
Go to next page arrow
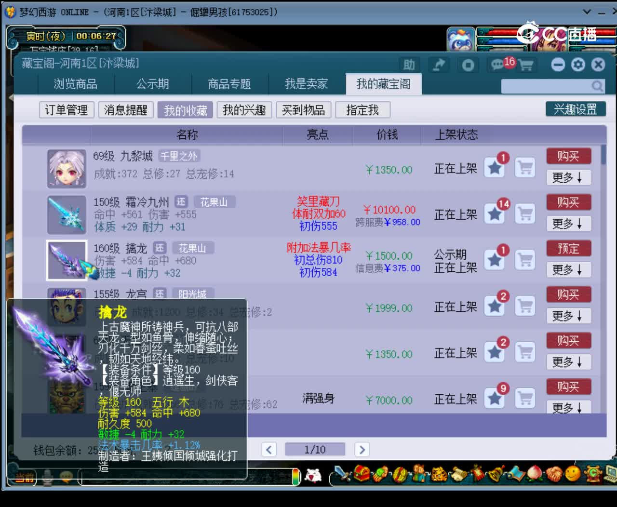click(x=362, y=450)
